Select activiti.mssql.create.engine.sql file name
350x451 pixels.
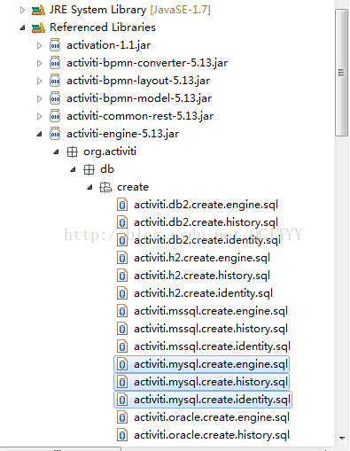click(x=211, y=311)
